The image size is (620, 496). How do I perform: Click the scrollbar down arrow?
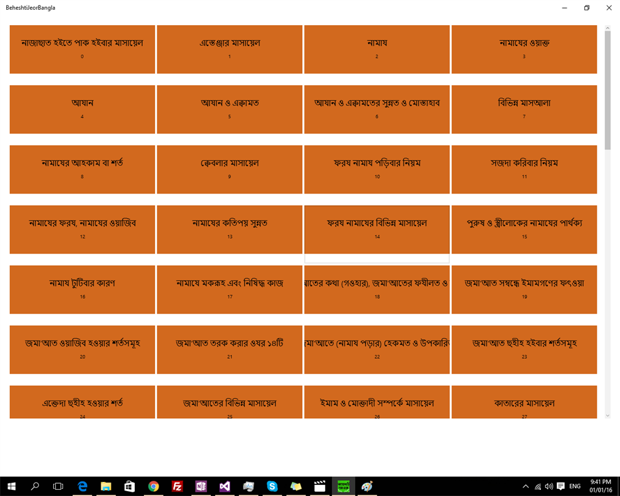tap(608, 416)
